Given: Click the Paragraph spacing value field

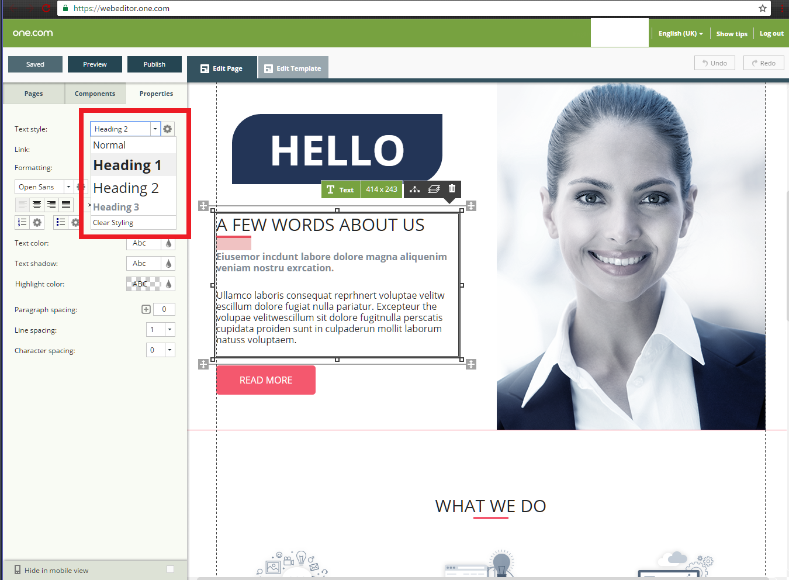Looking at the screenshot, I should [x=164, y=309].
